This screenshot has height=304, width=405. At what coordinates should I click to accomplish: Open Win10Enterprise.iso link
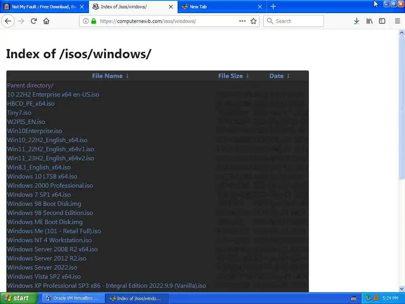click(x=35, y=131)
